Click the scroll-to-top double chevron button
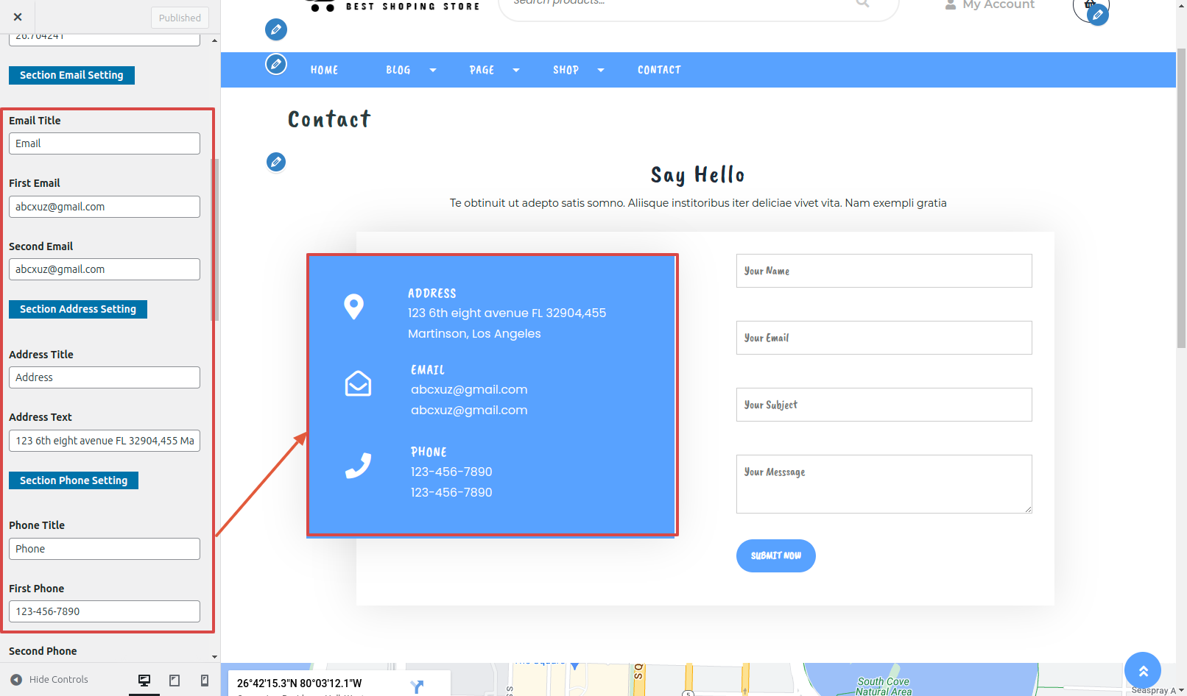 [x=1143, y=670]
